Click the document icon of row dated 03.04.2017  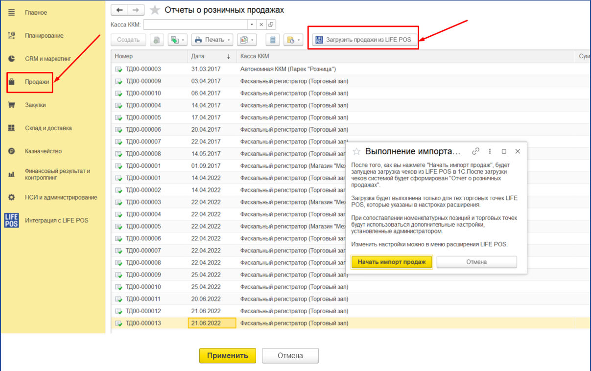(x=118, y=81)
